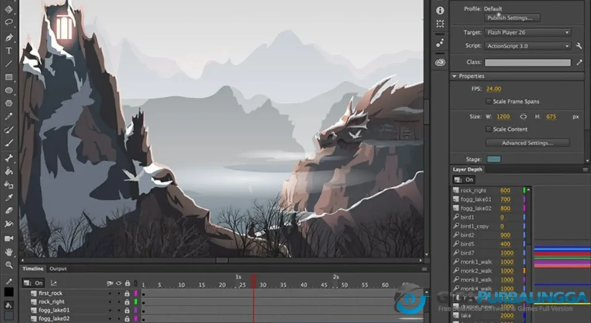This screenshot has height=323, width=591.
Task: Open the Info panel icon
Action: pyautogui.click(x=440, y=10)
